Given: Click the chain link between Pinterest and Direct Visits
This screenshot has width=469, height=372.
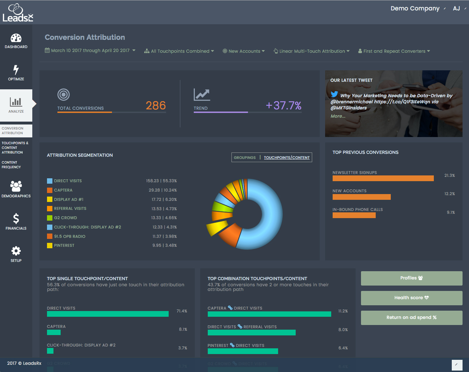Looking at the screenshot, I should (232, 345).
